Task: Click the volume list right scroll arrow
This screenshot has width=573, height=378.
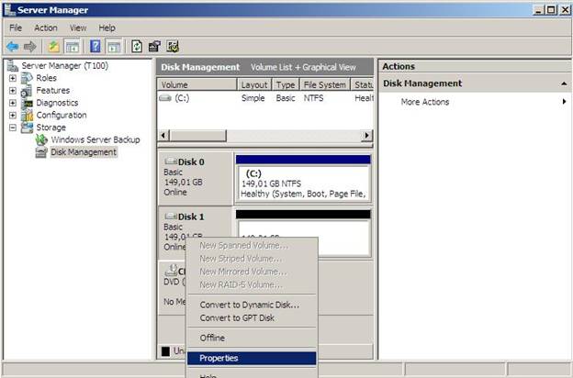Action: [x=366, y=136]
